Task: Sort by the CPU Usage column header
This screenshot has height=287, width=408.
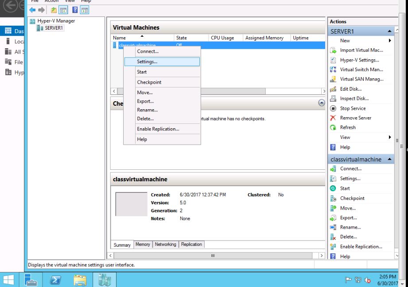Action: coord(225,38)
